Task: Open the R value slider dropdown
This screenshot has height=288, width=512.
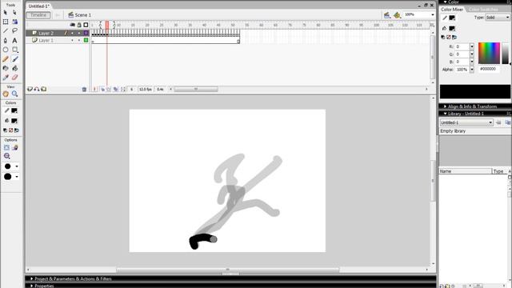Action: [x=472, y=46]
